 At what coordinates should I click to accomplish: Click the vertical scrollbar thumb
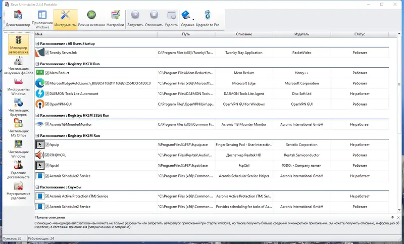pyautogui.click(x=399, y=84)
